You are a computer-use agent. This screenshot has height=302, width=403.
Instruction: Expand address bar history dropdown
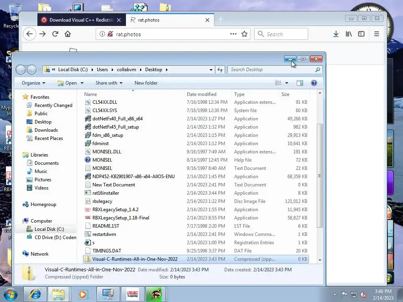(x=211, y=70)
